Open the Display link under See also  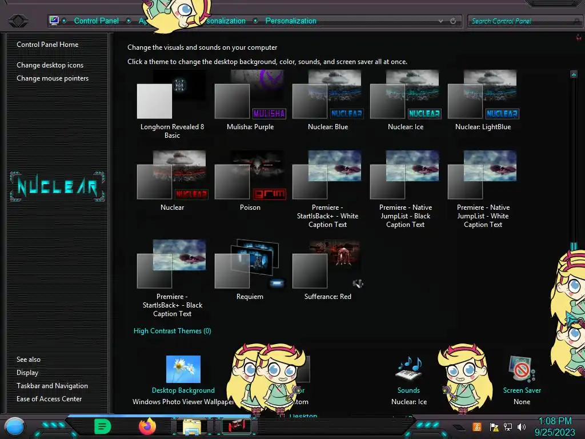pyautogui.click(x=27, y=373)
